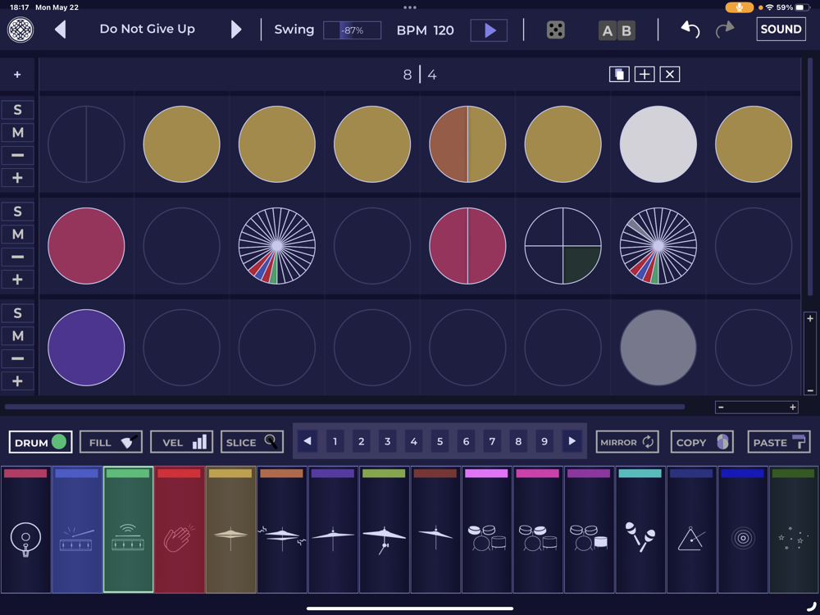Tap the horizontal zoom slider
820x615 pixels.
click(757, 407)
